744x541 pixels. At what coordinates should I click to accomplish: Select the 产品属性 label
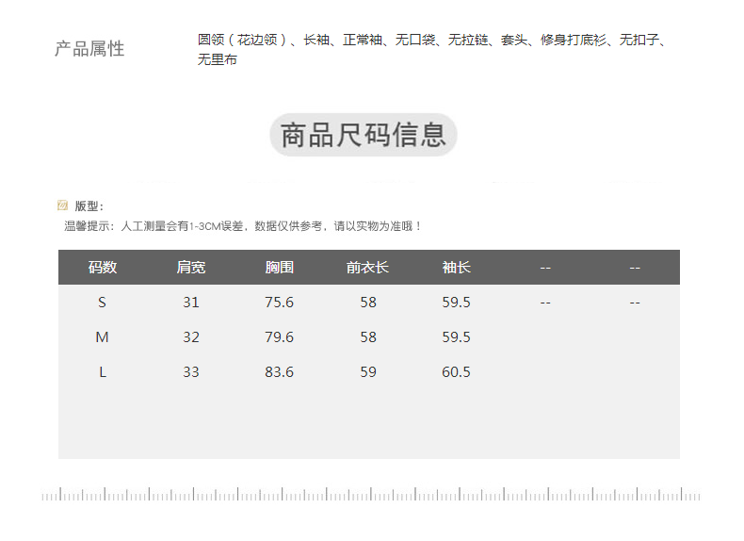[89, 49]
